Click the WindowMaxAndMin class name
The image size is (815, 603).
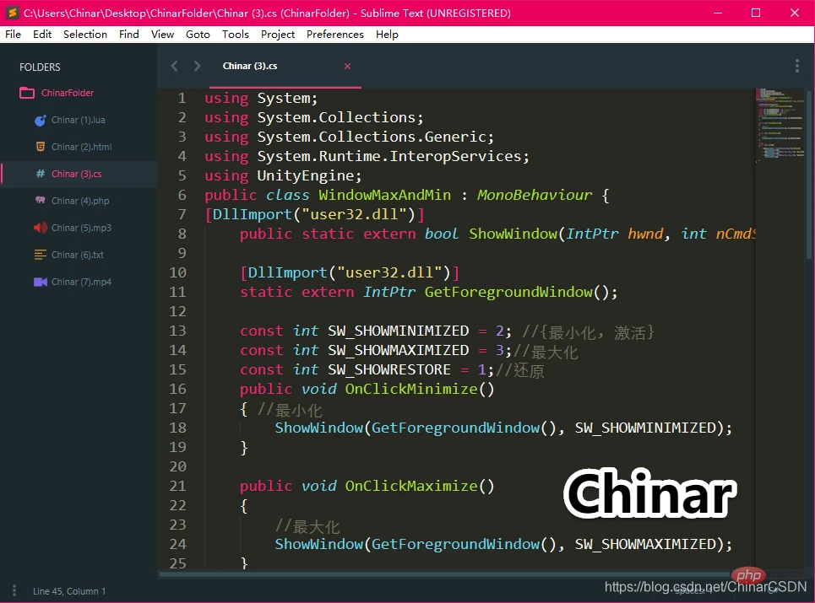pos(384,195)
